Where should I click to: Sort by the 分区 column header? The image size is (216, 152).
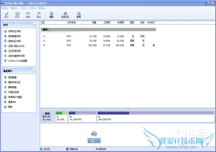tap(53, 23)
